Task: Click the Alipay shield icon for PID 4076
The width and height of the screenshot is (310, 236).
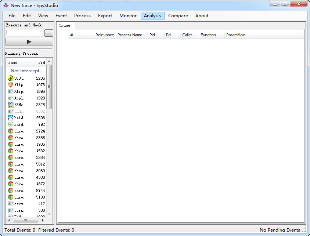Action: pos(11,85)
